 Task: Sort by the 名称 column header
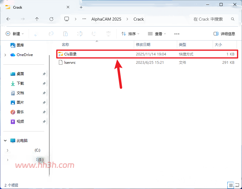coord(65,45)
